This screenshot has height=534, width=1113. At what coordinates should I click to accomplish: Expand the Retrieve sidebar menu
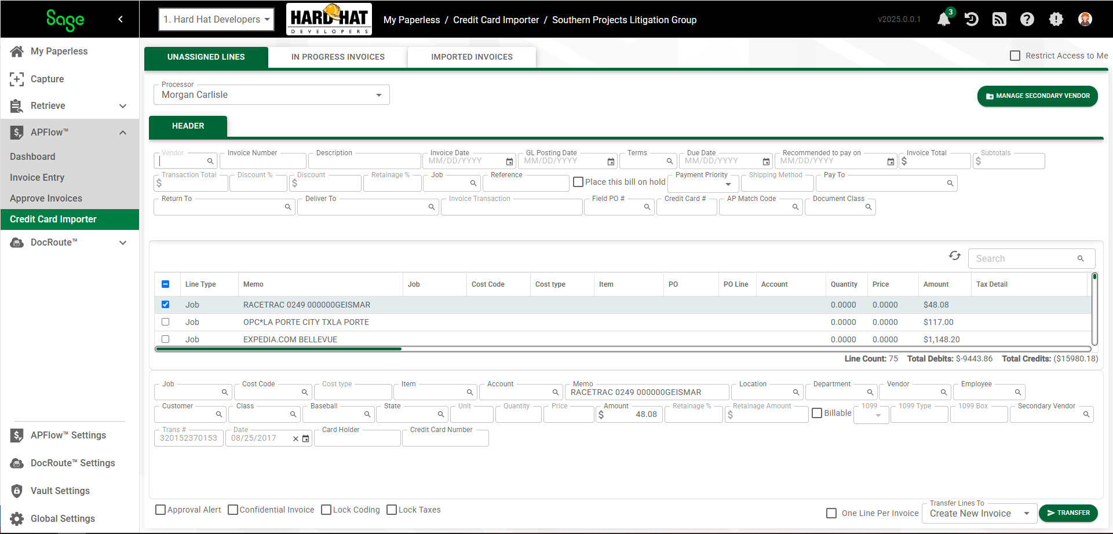122,106
